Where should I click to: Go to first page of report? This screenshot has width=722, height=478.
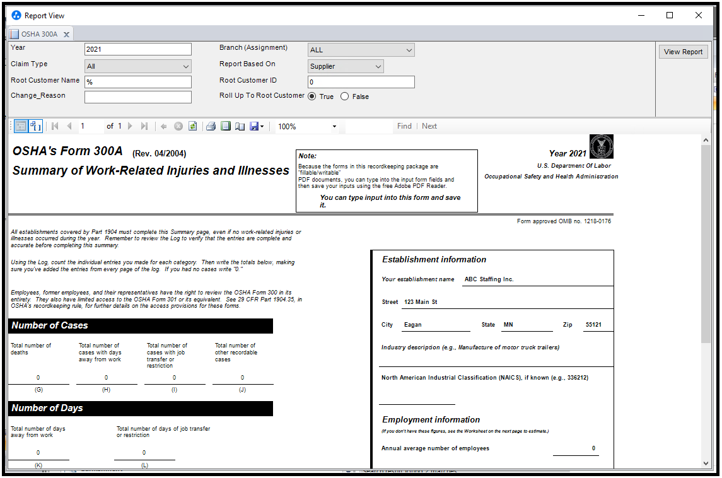[55, 126]
